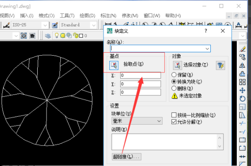Select the Join tool
This screenshot has width=251, height=166.
242,156
